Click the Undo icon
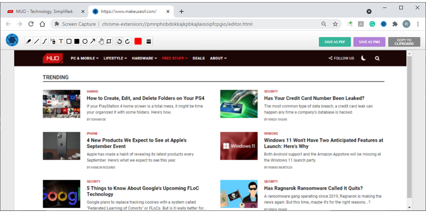The width and height of the screenshot is (426, 213). click(x=120, y=41)
